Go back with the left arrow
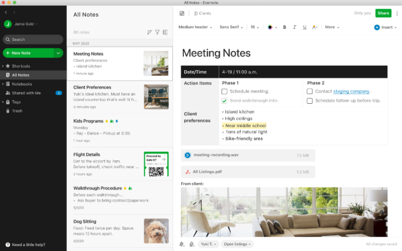Image resolution: width=402 pixels, height=251 pixels. coord(6,12)
